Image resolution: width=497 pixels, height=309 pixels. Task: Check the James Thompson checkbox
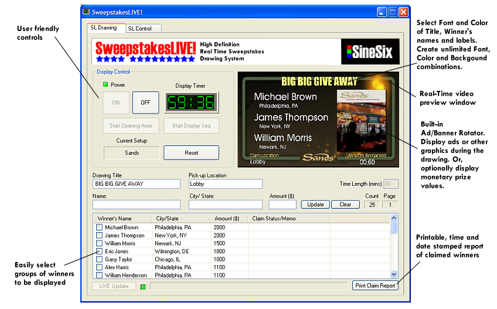(99, 235)
